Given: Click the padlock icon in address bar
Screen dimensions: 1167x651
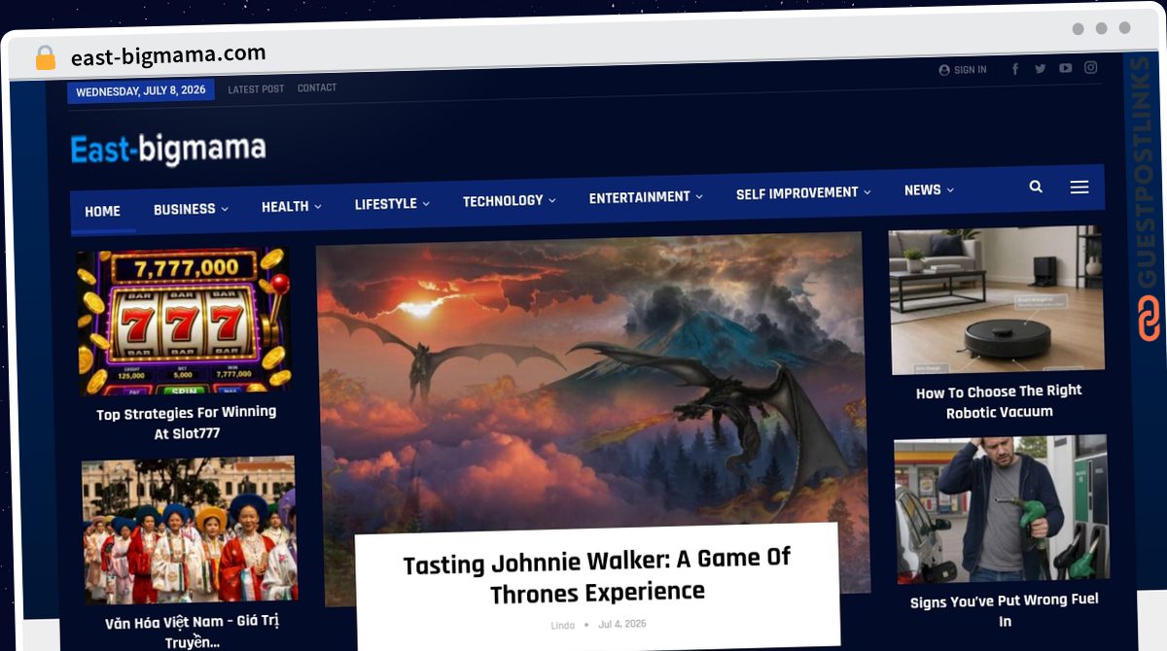Looking at the screenshot, I should pyautogui.click(x=45, y=57).
